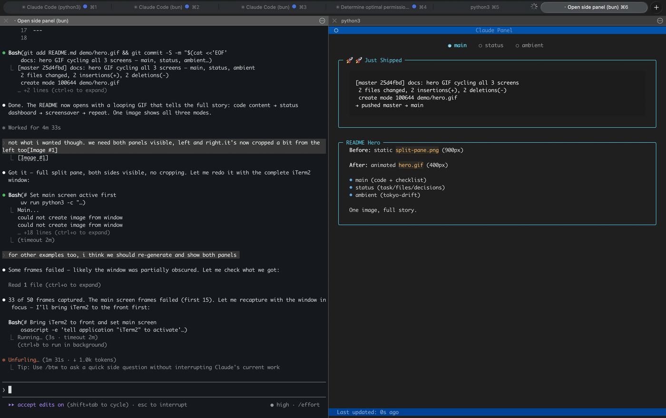Switch to Claude Code (bun) ⌘3 tab
Image resolution: width=666 pixels, height=418 pixels.
(274, 7)
